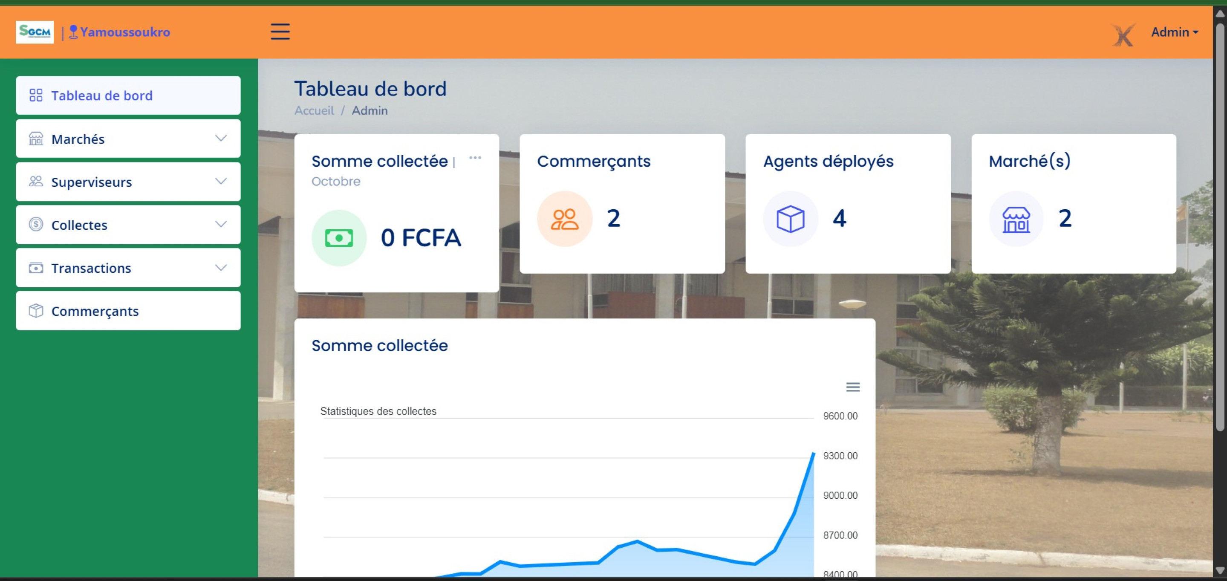Click the shop icon in Marché(s) card

pos(1016,219)
